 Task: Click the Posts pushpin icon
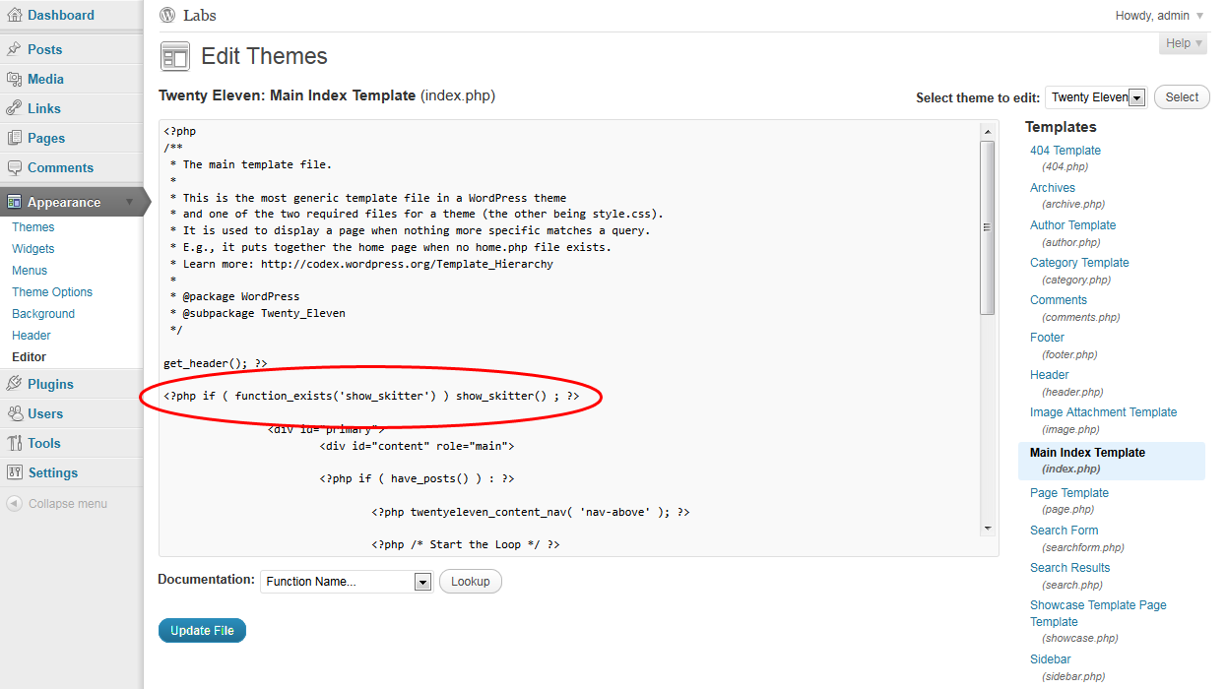point(14,49)
